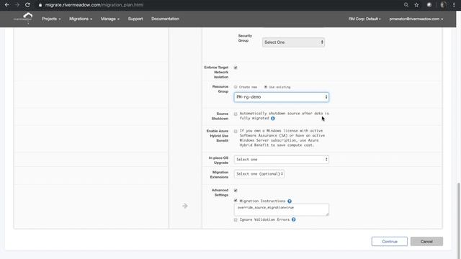Click 'Automatically shutdown source' label text
This screenshot has width=461, height=259.
(x=284, y=116)
